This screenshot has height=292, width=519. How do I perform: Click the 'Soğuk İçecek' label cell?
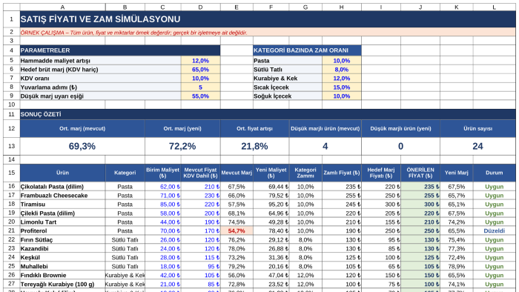tap(288, 96)
